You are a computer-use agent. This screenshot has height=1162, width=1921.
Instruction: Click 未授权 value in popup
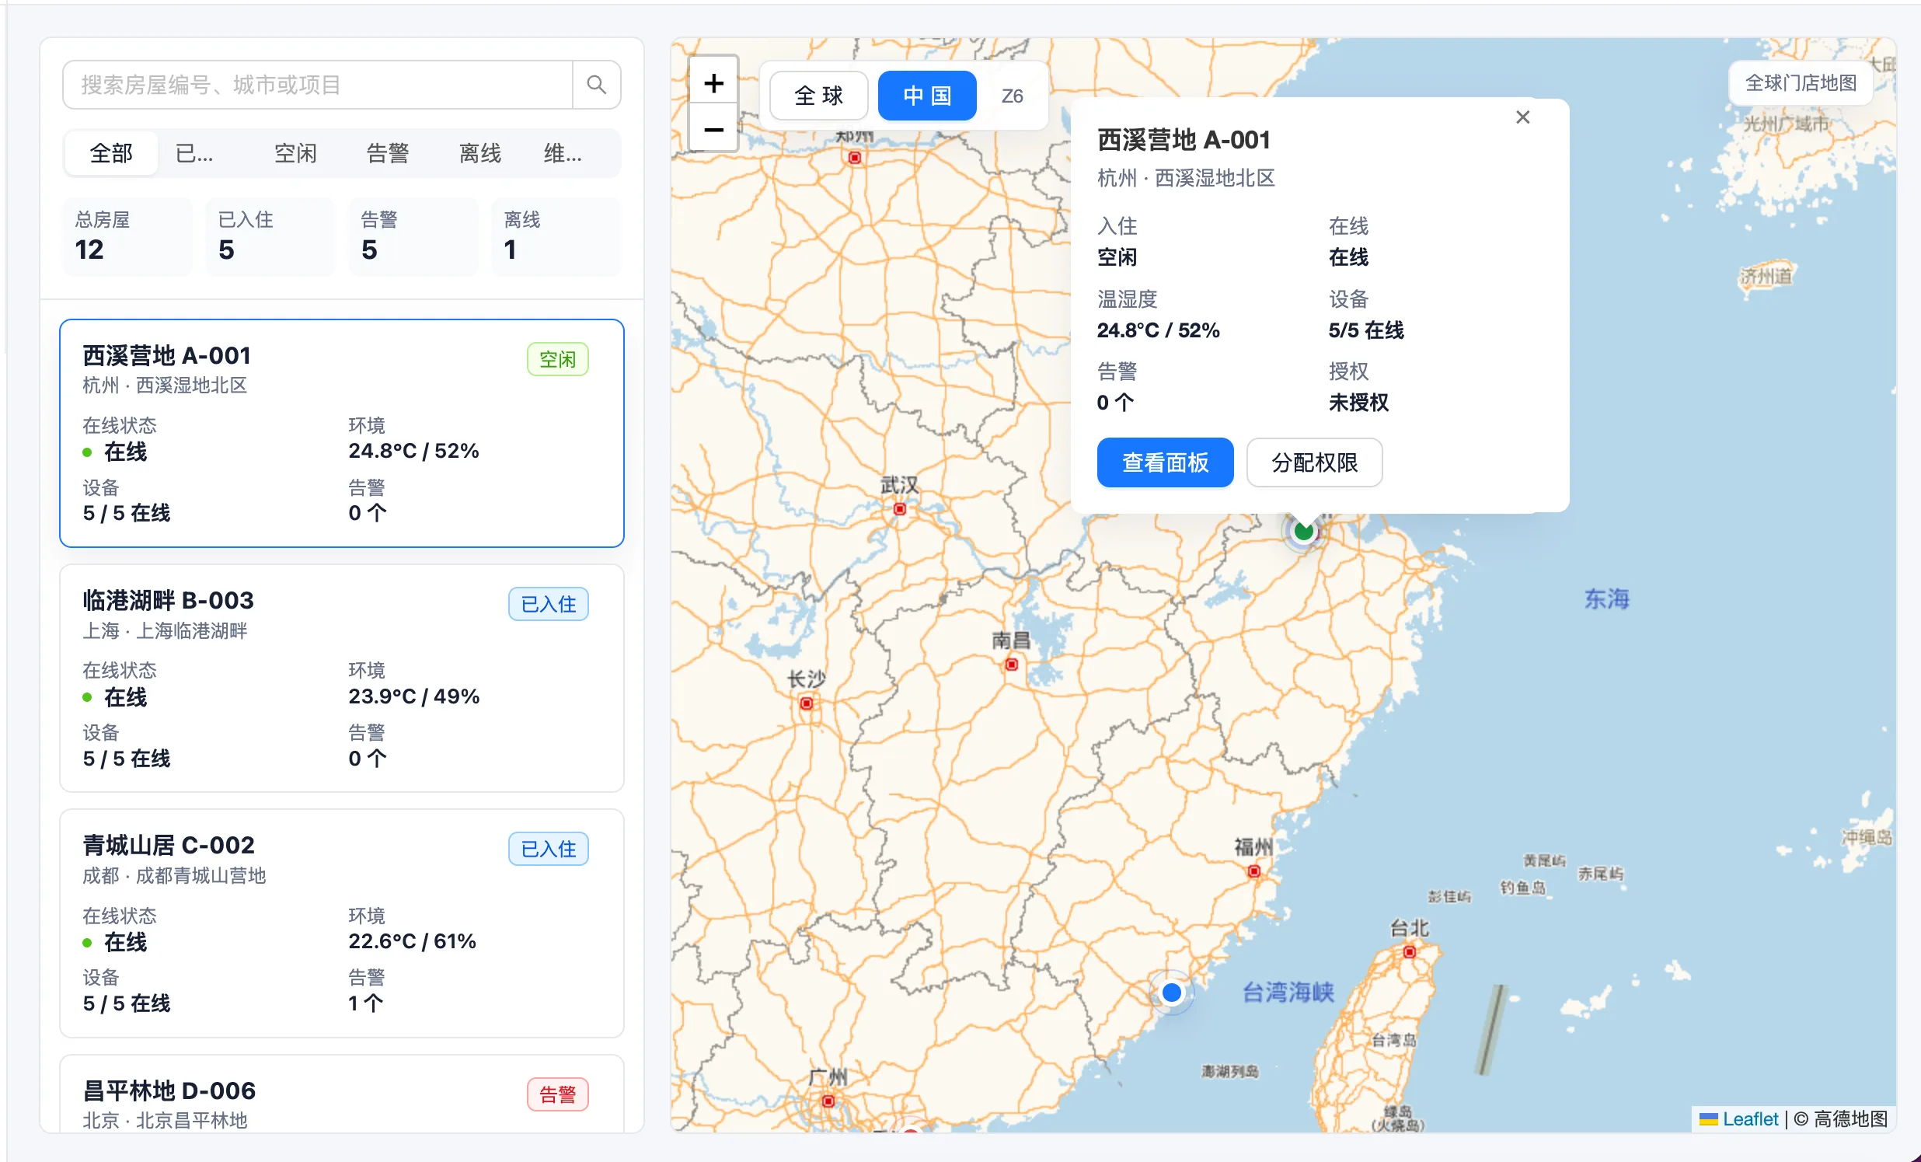[x=1358, y=403]
